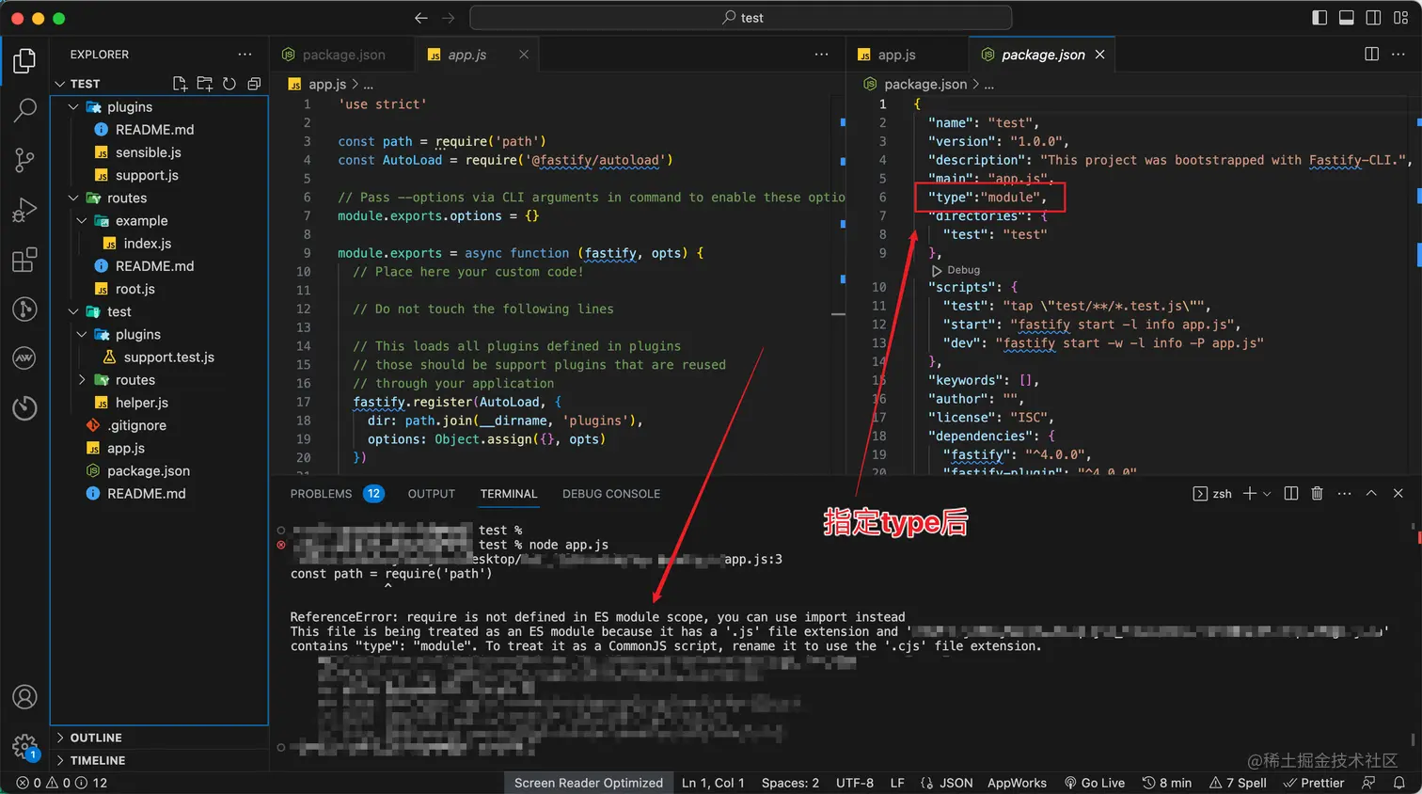Open Explorer more actions ellipsis
The width and height of the screenshot is (1422, 794).
tap(245, 55)
